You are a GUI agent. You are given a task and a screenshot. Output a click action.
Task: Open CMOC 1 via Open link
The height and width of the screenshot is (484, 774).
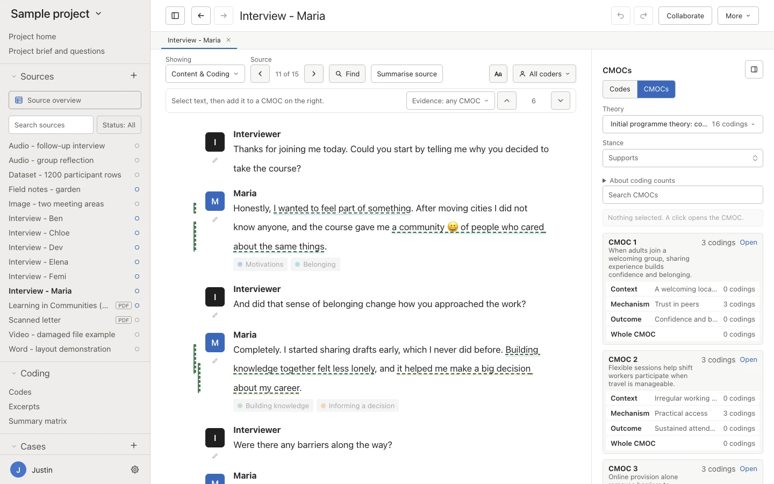tap(748, 243)
